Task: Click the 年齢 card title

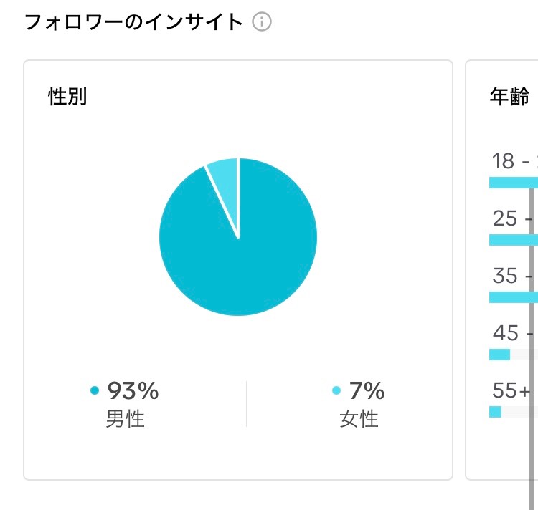Action: pyautogui.click(x=509, y=96)
